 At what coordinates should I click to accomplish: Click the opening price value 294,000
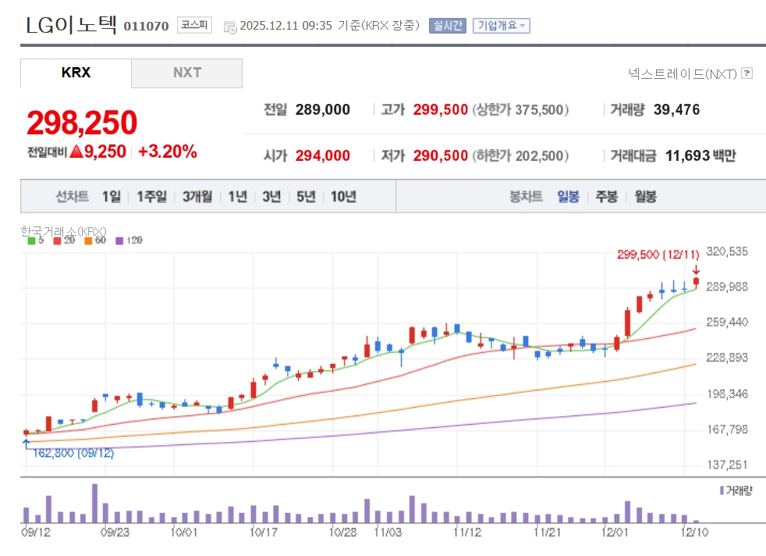click(x=322, y=155)
